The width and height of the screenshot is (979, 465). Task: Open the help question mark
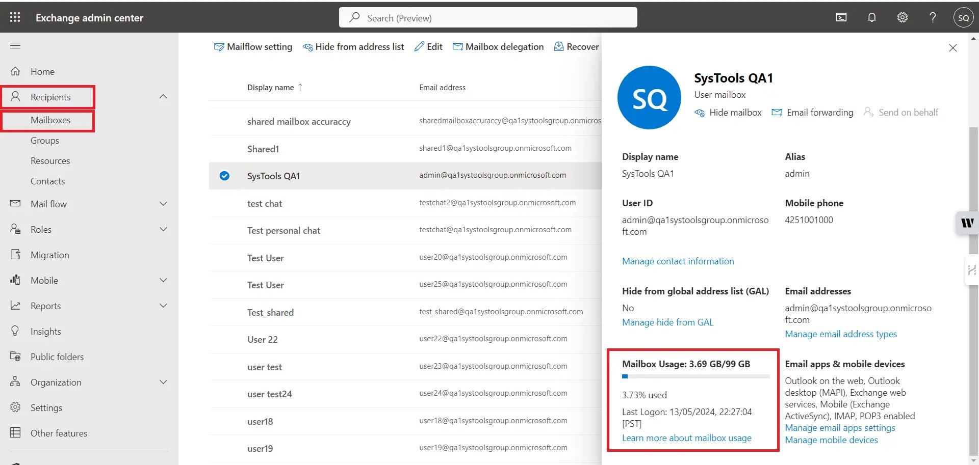(933, 17)
